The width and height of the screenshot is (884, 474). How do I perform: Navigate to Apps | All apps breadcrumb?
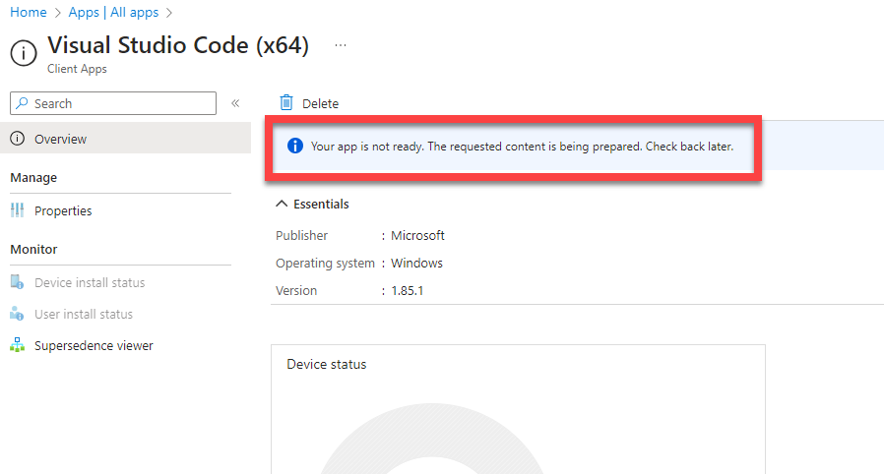pyautogui.click(x=113, y=13)
